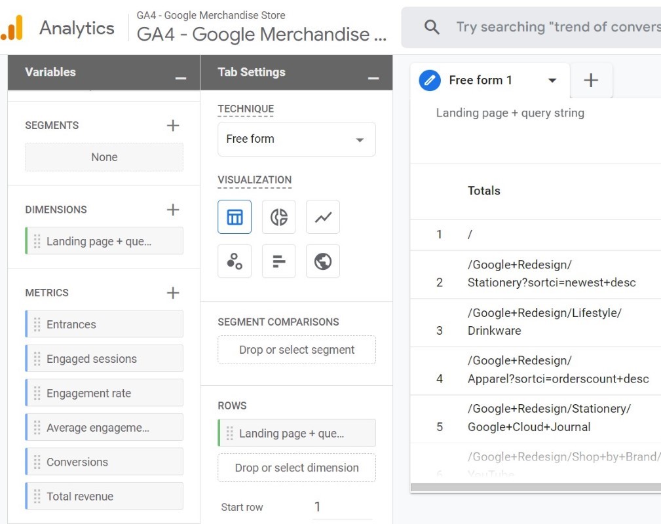The width and height of the screenshot is (661, 524).
Task: Select the table visualization icon
Action: [235, 217]
